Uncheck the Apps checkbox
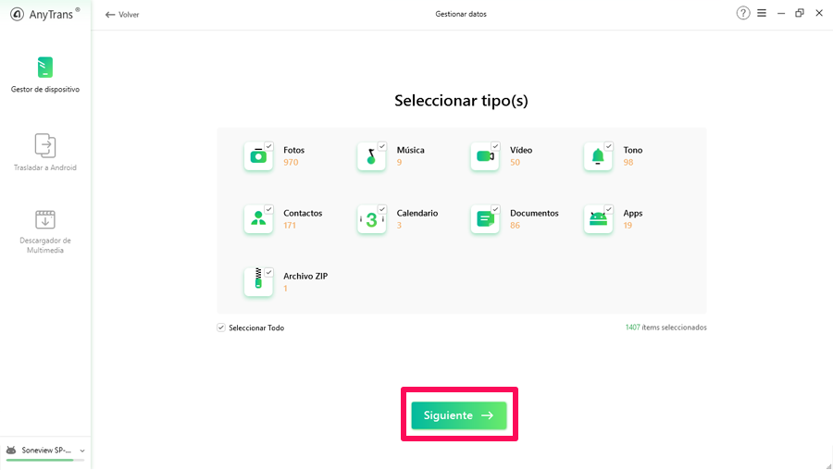Image resolution: width=833 pixels, height=470 pixels. point(608,209)
